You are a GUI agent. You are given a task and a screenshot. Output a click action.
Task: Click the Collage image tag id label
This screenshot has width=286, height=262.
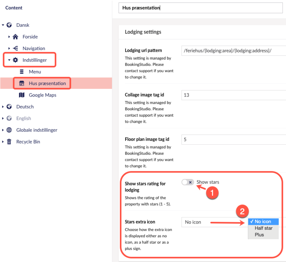point(144,95)
